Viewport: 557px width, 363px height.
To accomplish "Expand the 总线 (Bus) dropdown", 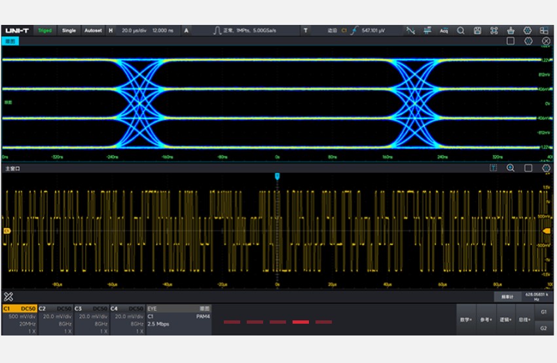I will [x=526, y=320].
